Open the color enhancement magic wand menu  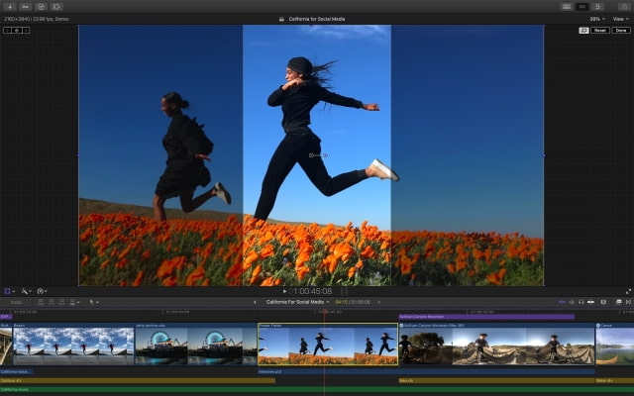[x=25, y=291]
